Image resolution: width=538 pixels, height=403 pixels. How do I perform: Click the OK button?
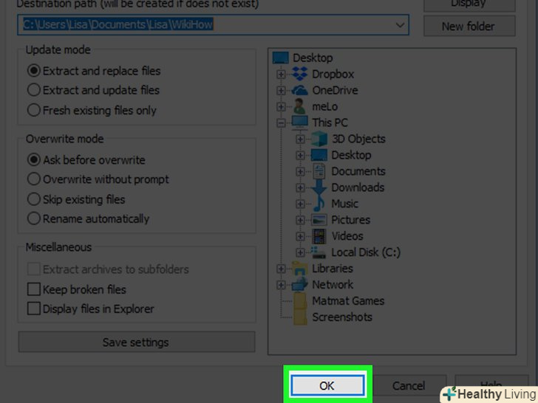coord(327,385)
